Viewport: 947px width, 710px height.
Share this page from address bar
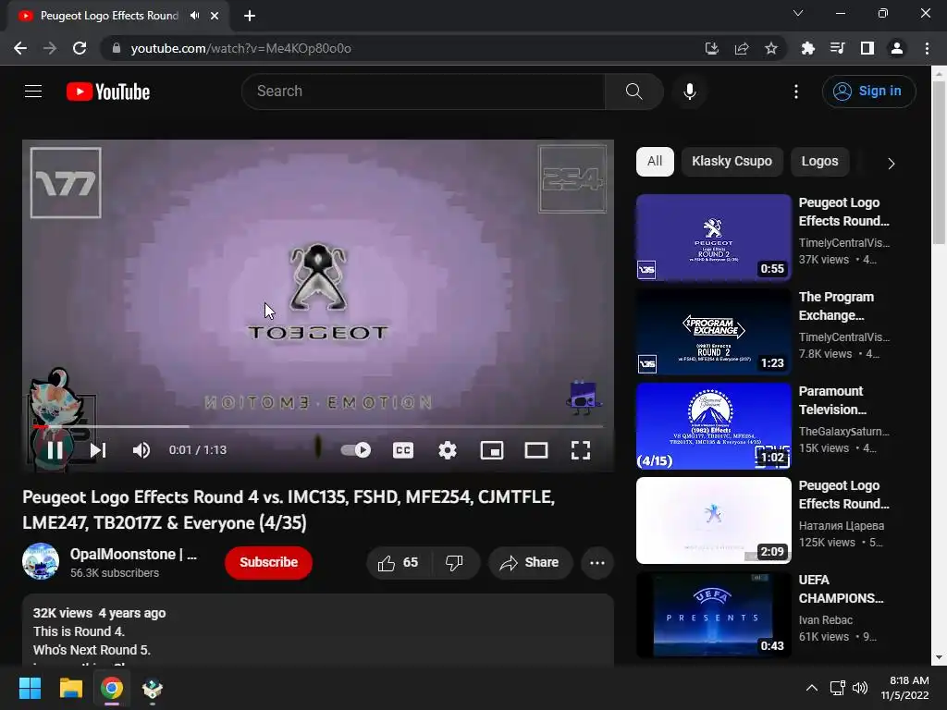click(742, 48)
